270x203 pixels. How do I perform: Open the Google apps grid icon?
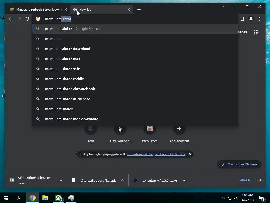(x=256, y=32)
